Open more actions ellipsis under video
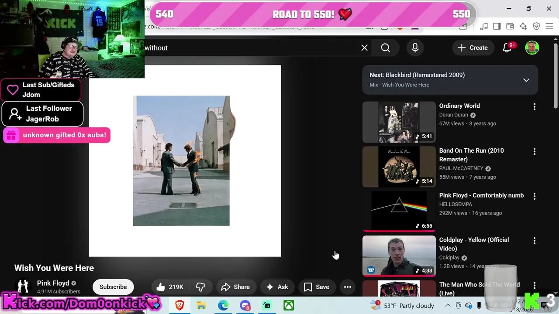Screen dimensions: 559x314 348,287
